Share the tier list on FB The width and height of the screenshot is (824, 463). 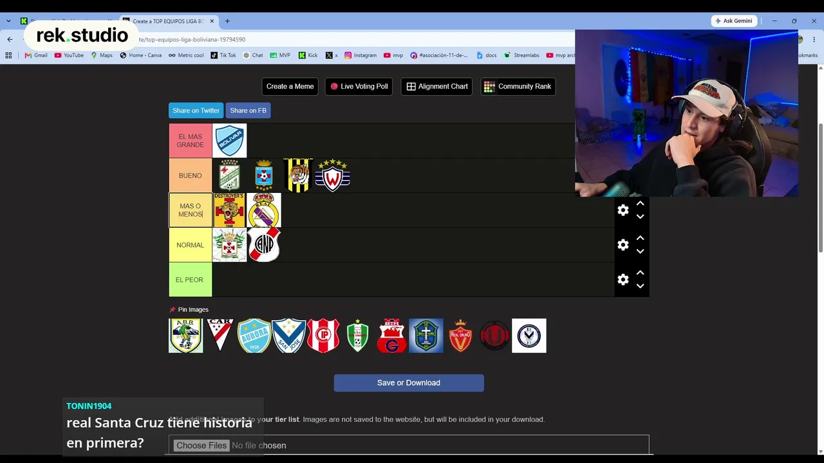tap(248, 111)
